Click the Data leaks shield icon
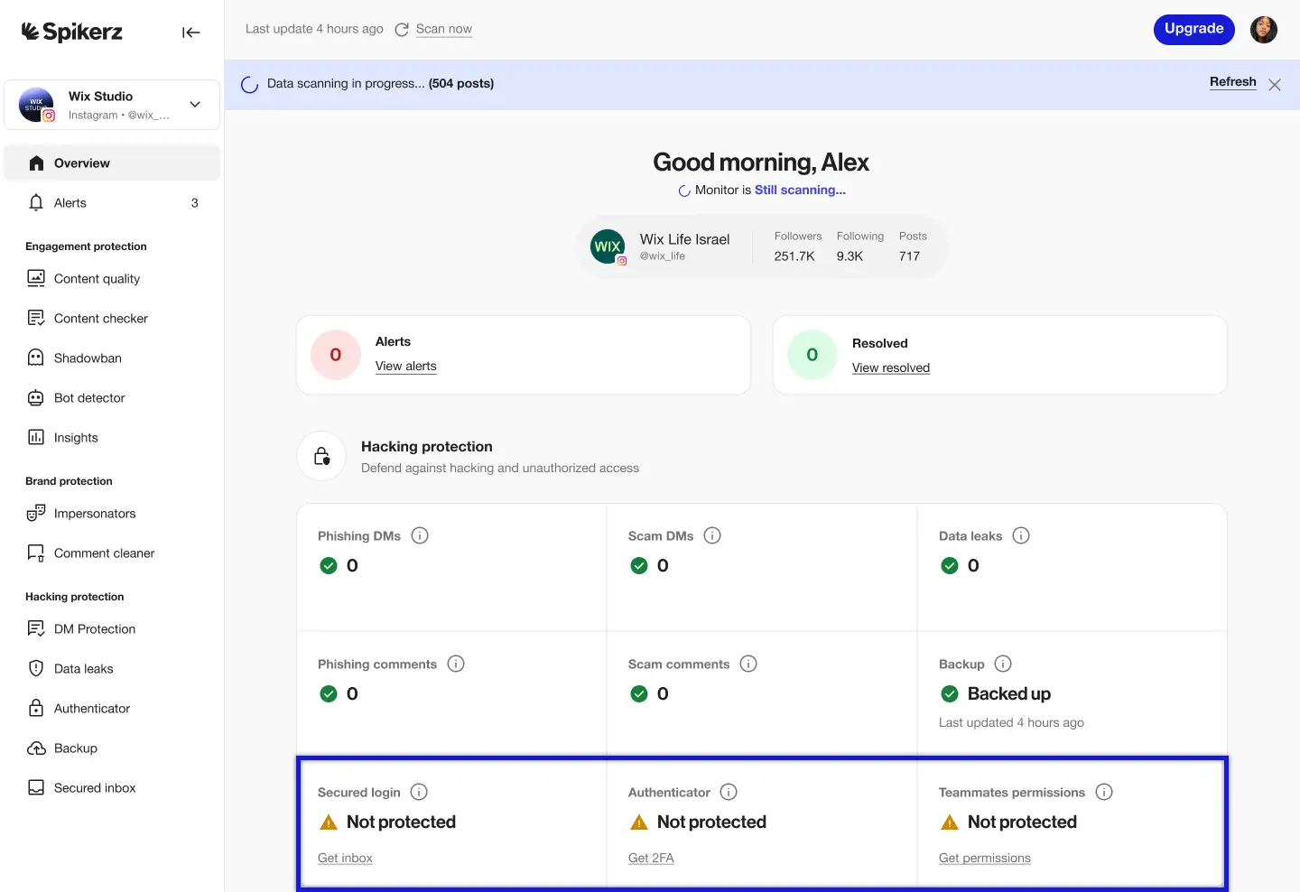The width and height of the screenshot is (1300, 892). pyautogui.click(x=36, y=669)
